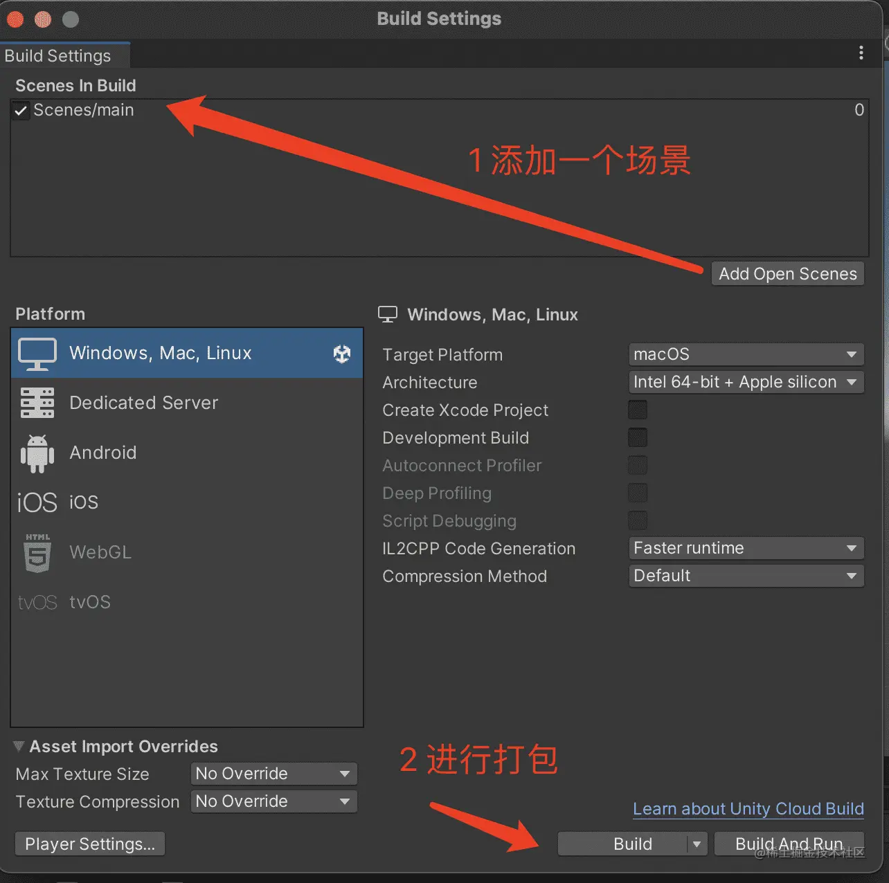Open the Target Platform macOS dropdown
The width and height of the screenshot is (889, 883).
[x=746, y=354]
